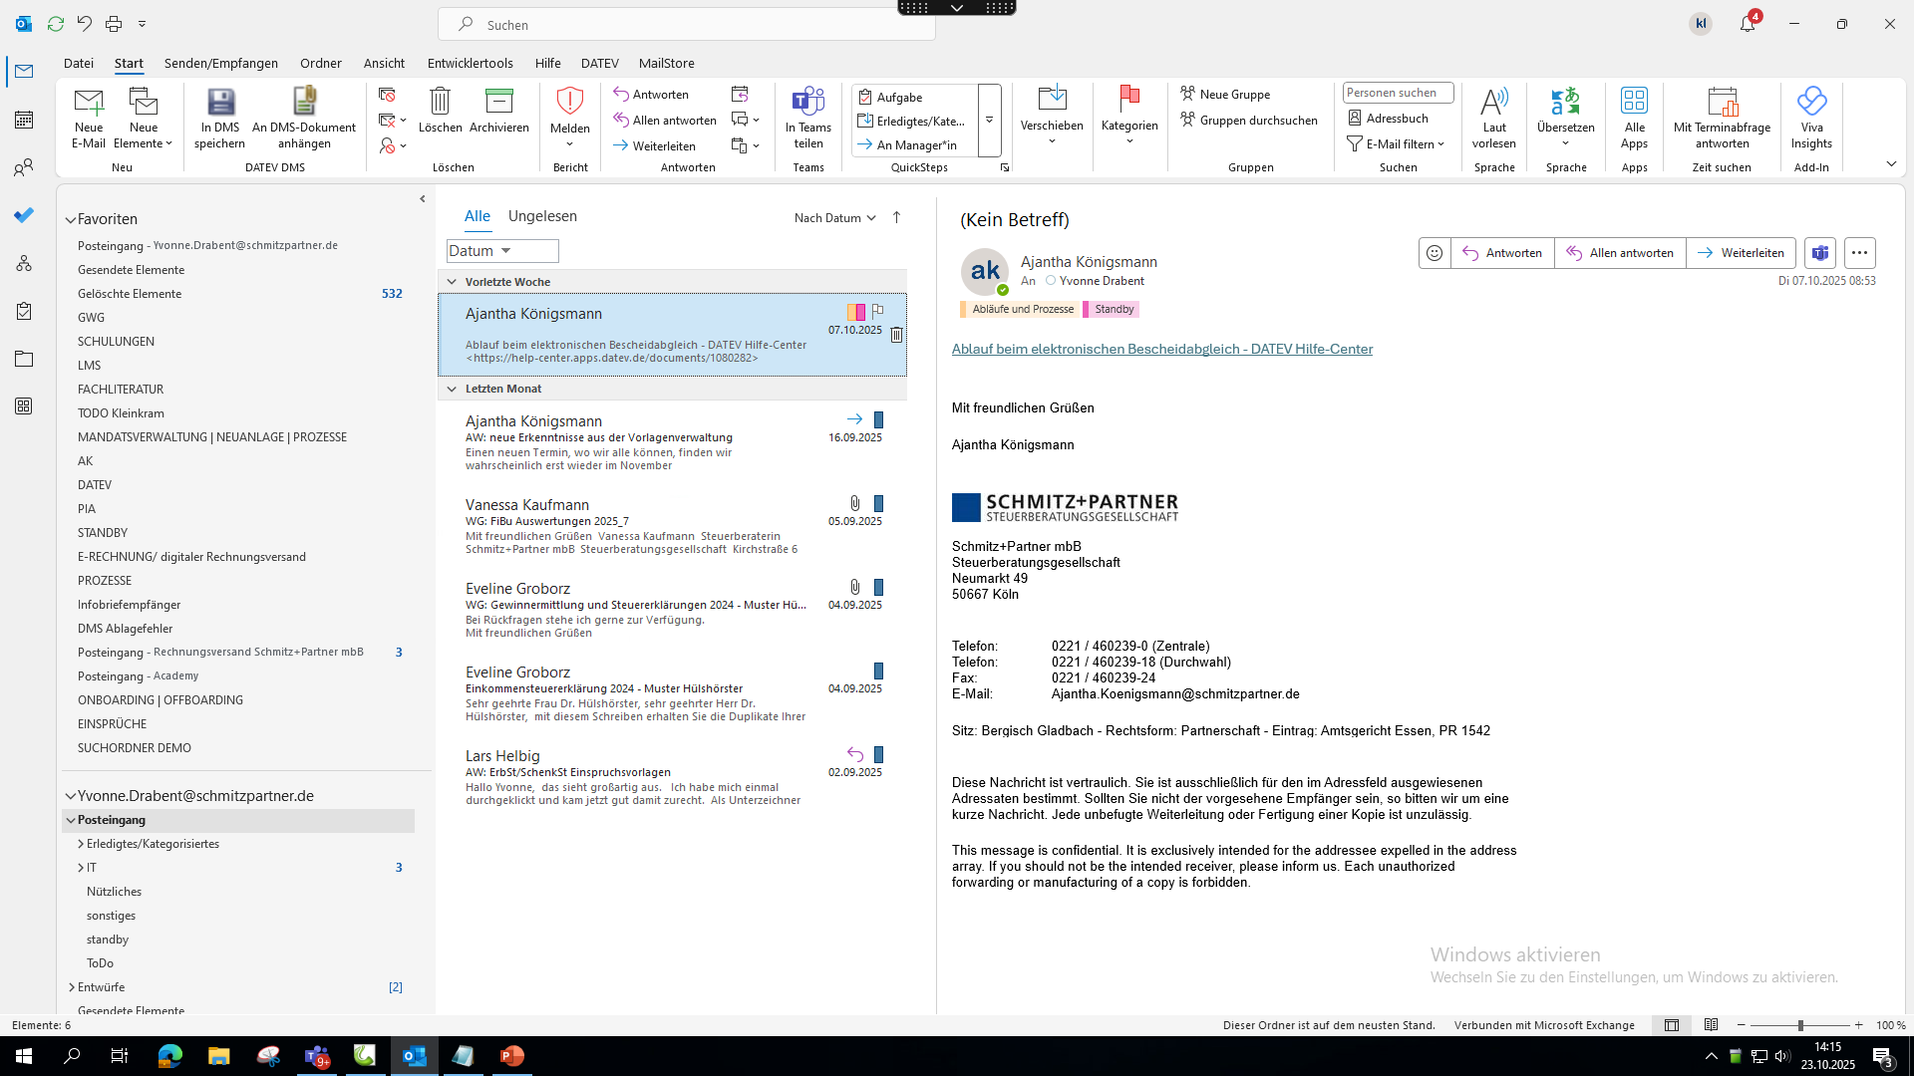Open the Calendar view in the sidebar
Viewport: 1914px width, 1076px height.
pos(24,120)
